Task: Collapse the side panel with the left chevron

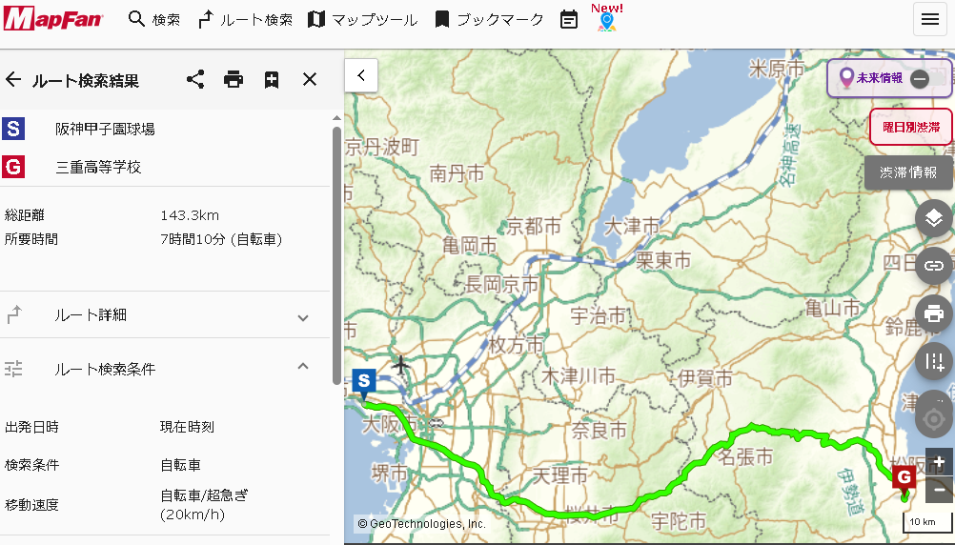Action: point(361,75)
